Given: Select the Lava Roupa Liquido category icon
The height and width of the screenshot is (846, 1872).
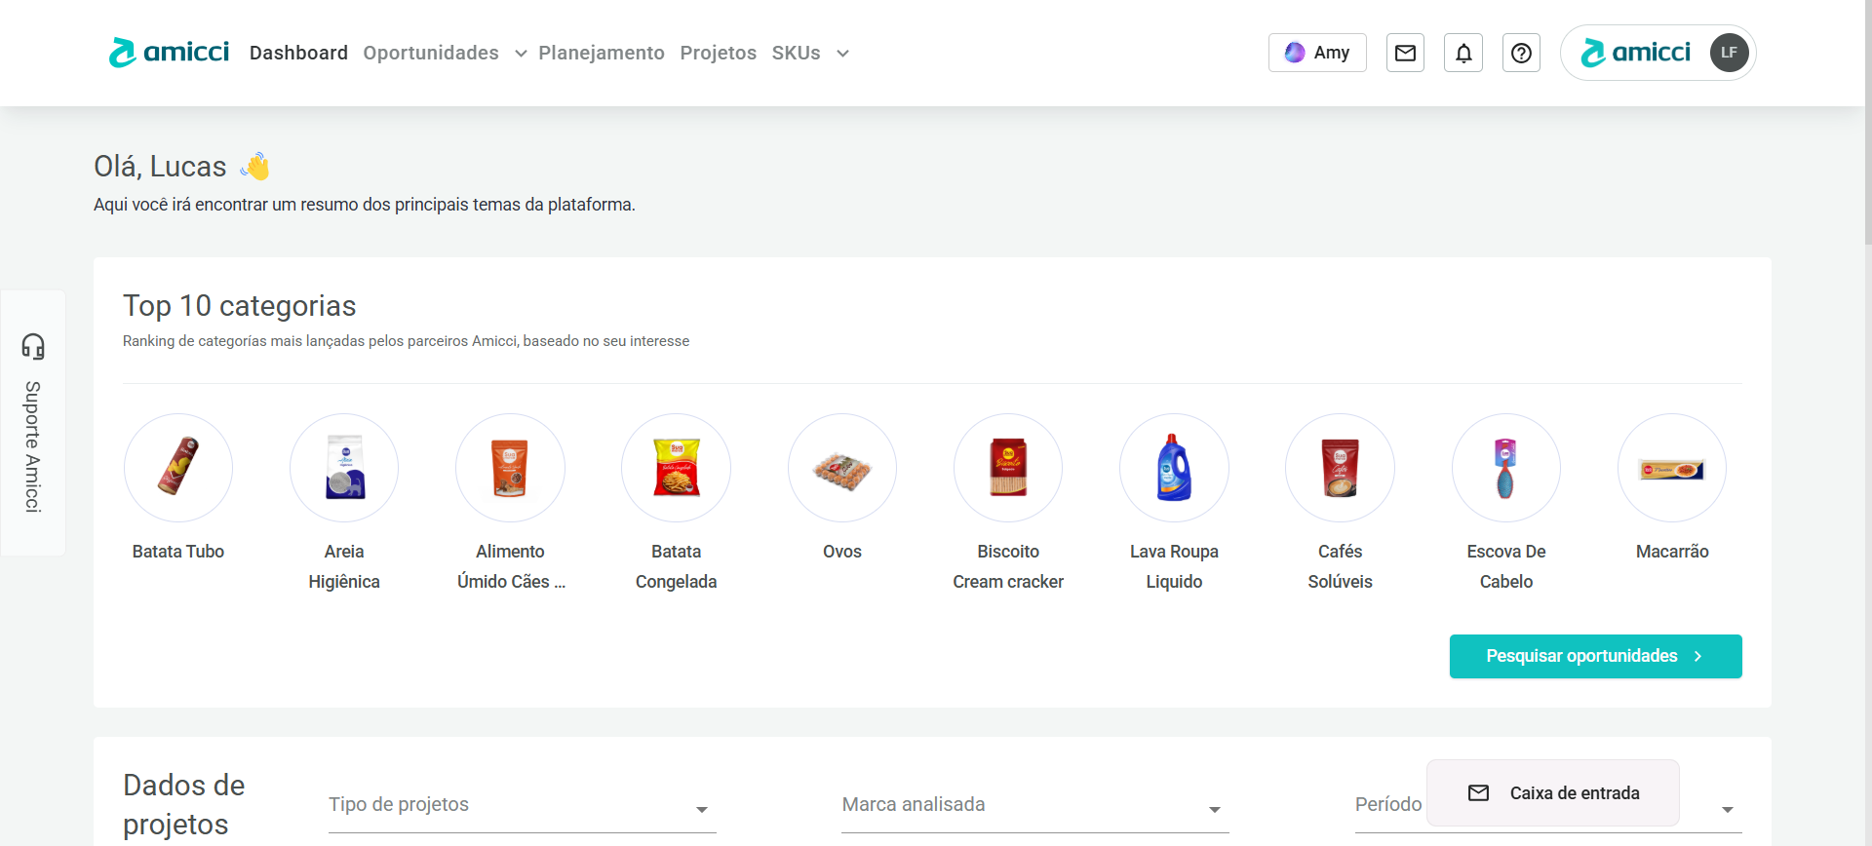Looking at the screenshot, I should (1174, 468).
